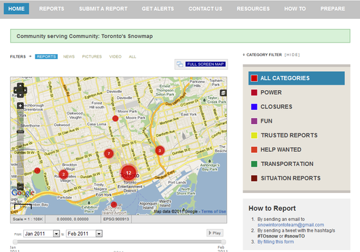Click the left timeline slider handle
The width and height of the screenshot is (360, 252).
pyautogui.click(x=15, y=242)
